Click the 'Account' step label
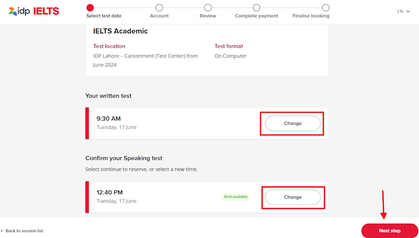Screen dimensions: 419x238 (159, 16)
